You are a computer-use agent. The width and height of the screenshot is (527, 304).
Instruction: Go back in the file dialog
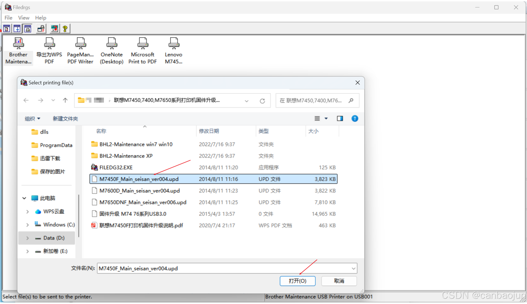26,100
